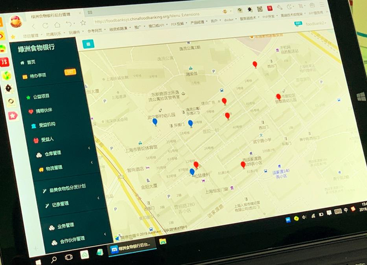
Task: Open the browser home page icon
Action: 57,25
